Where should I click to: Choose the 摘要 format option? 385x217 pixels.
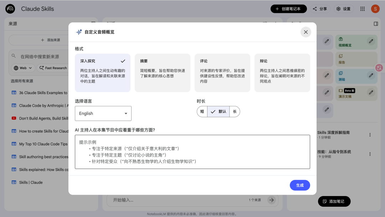coord(162,73)
